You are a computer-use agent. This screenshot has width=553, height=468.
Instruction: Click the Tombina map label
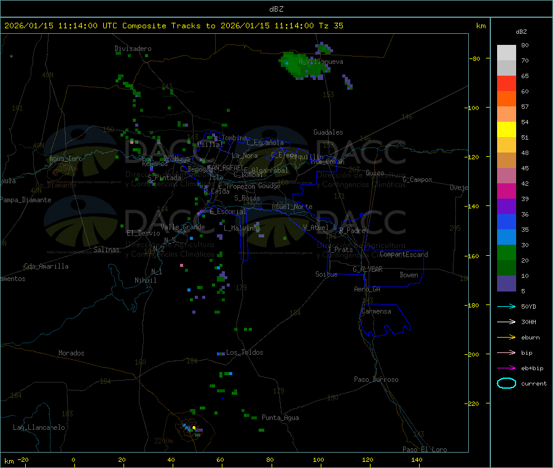234,138
